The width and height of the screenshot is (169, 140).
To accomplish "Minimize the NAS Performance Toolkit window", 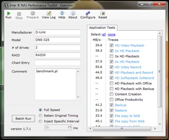I will click(x=142, y=4).
